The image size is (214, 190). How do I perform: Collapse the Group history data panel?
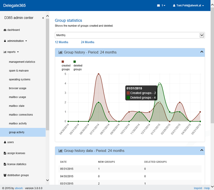(x=202, y=150)
